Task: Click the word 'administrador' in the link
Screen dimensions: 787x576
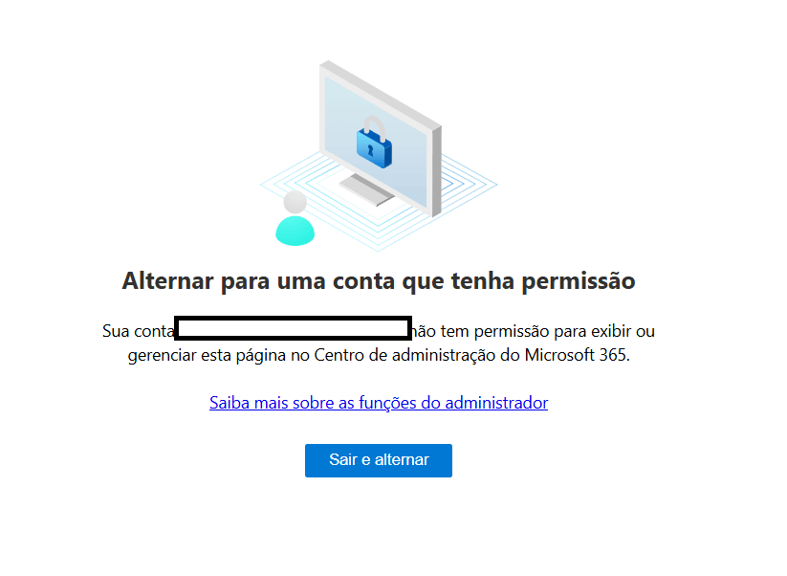Action: click(x=496, y=403)
